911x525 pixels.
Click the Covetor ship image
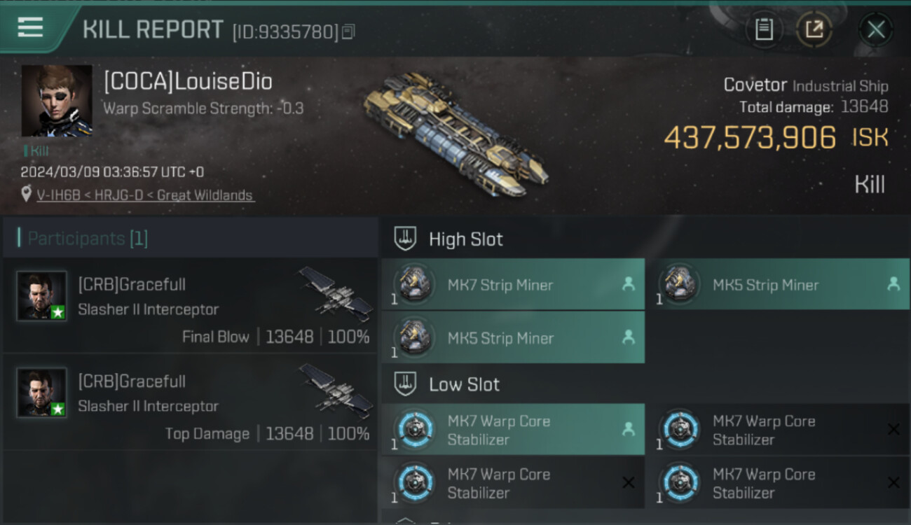coord(455,134)
